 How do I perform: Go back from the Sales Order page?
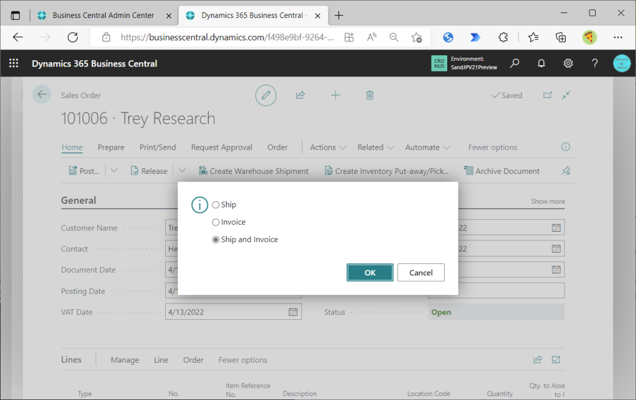pyautogui.click(x=42, y=94)
